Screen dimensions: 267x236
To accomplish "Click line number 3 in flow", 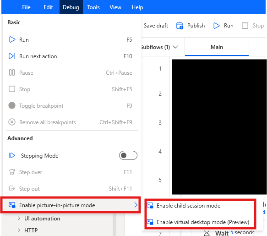I will (160, 122).
